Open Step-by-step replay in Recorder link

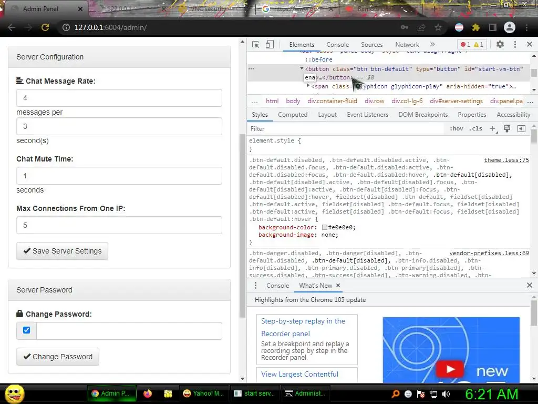tap(303, 327)
